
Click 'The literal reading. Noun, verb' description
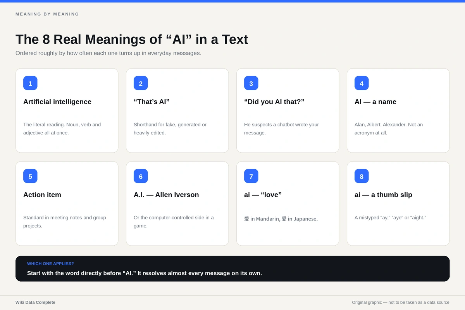click(62, 129)
